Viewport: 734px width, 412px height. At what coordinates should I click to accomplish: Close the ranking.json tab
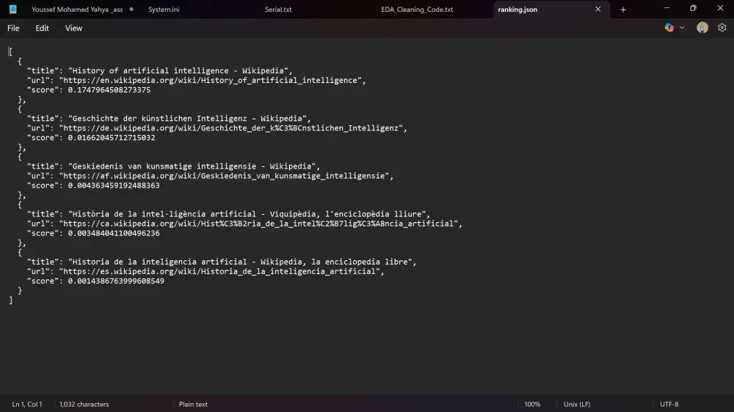pos(597,9)
